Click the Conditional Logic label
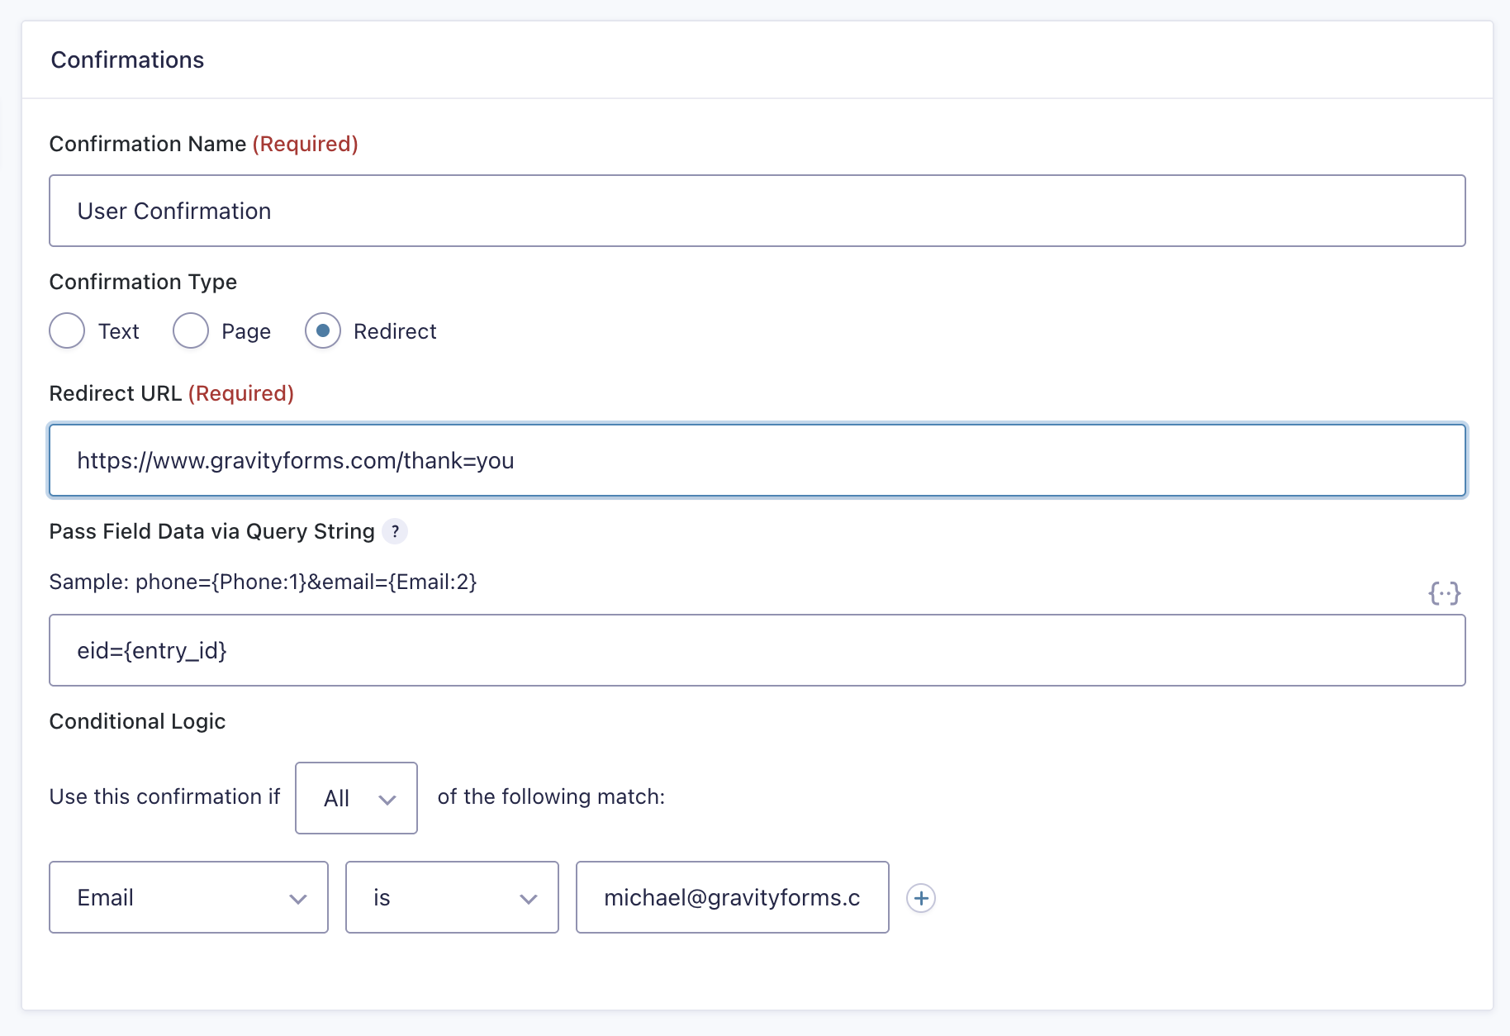Image resolution: width=1510 pixels, height=1036 pixels. [137, 721]
